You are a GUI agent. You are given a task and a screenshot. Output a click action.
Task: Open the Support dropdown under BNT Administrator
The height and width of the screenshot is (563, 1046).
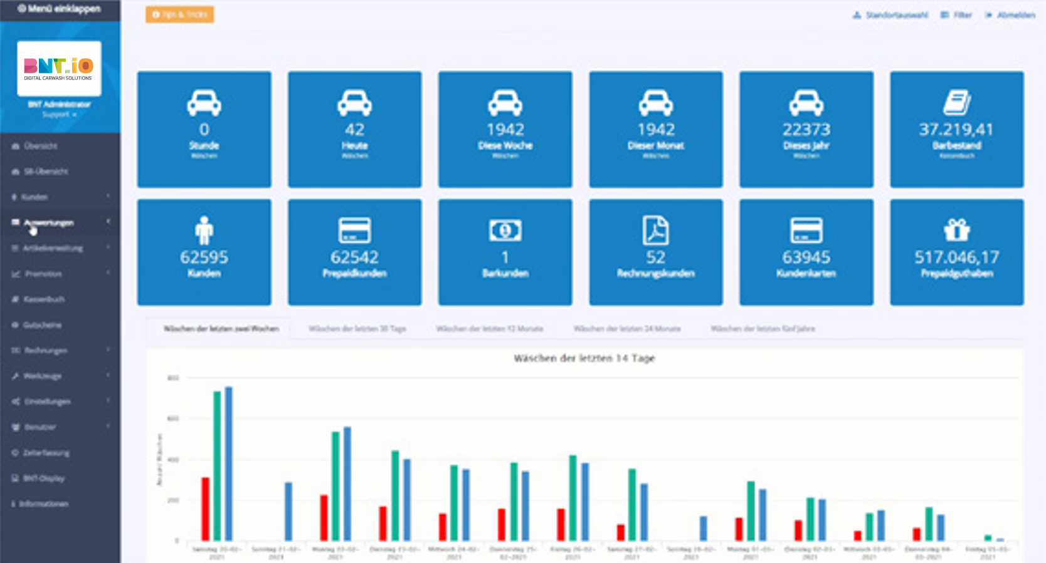point(59,115)
